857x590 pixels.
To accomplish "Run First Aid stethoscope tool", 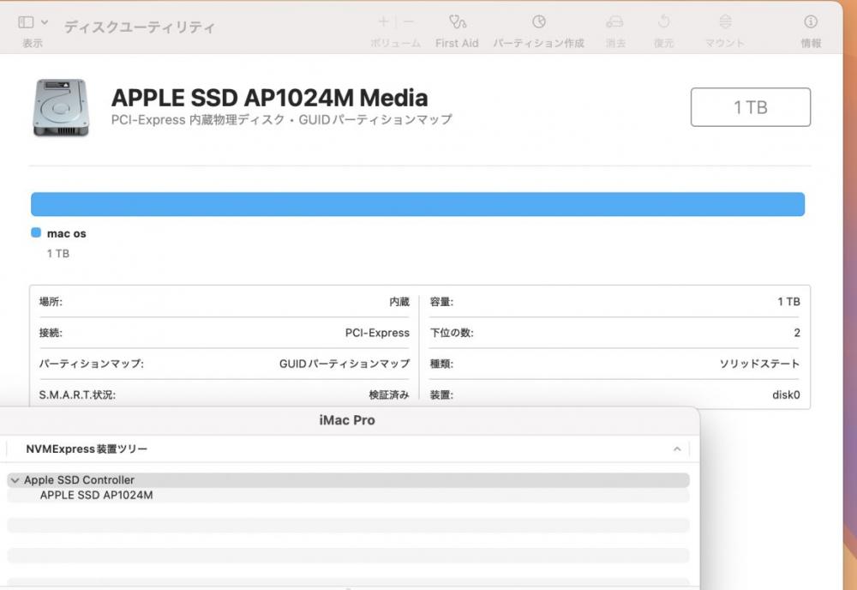I will coord(458,22).
